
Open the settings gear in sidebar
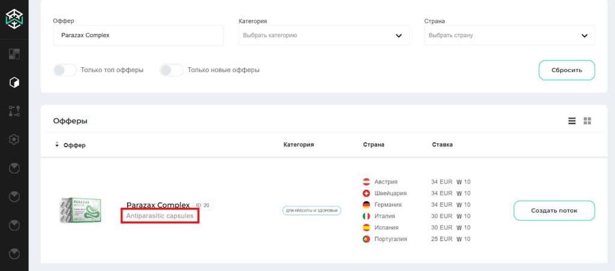pyautogui.click(x=14, y=139)
